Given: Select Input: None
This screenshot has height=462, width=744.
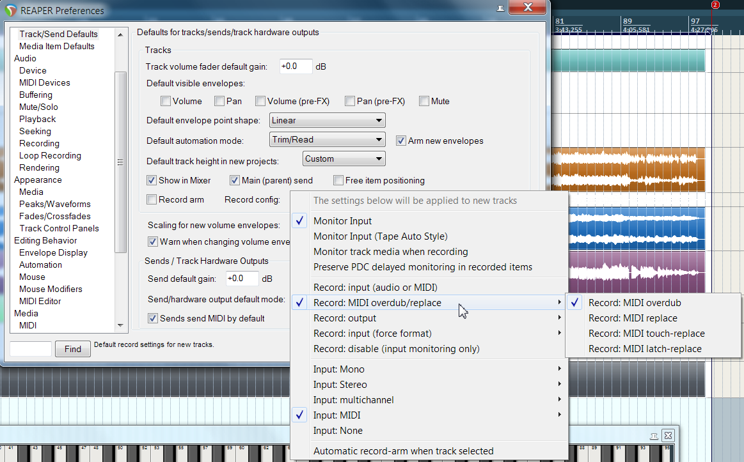Looking at the screenshot, I should (429, 431).
